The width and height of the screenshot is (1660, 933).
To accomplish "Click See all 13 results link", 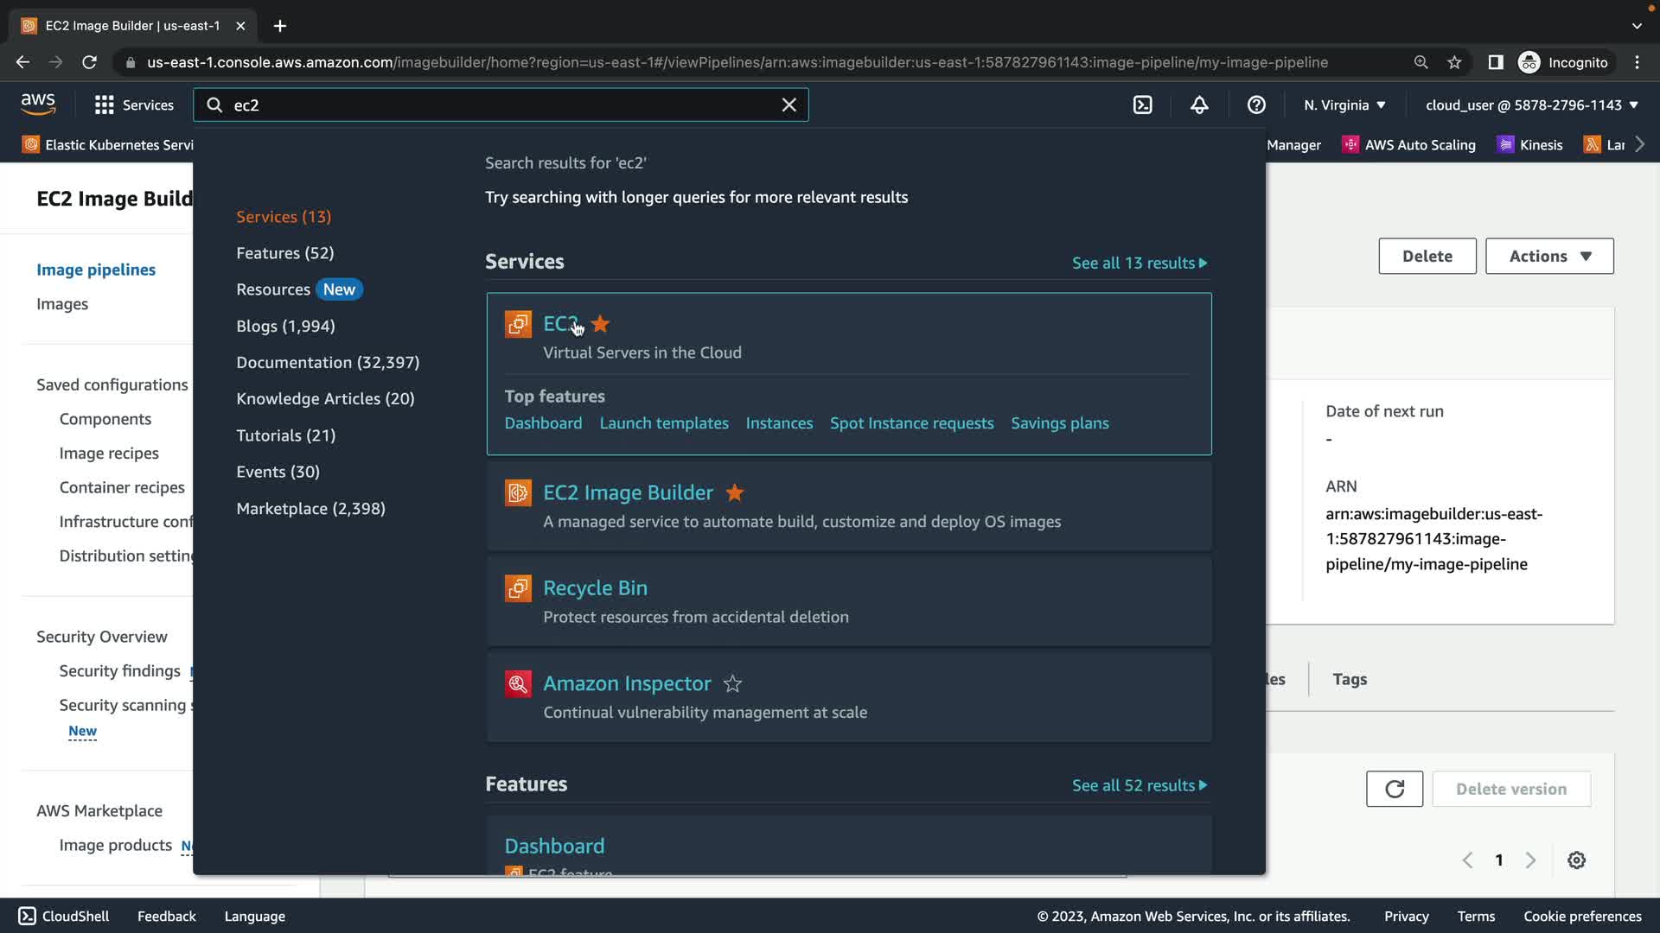I will click(1139, 263).
